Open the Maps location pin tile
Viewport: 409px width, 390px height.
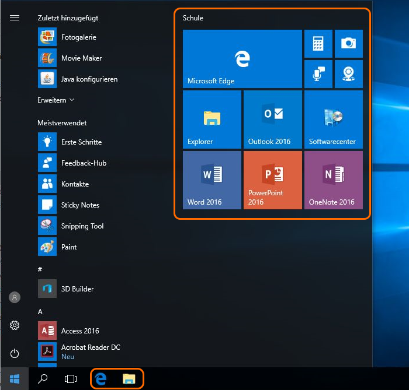point(348,73)
